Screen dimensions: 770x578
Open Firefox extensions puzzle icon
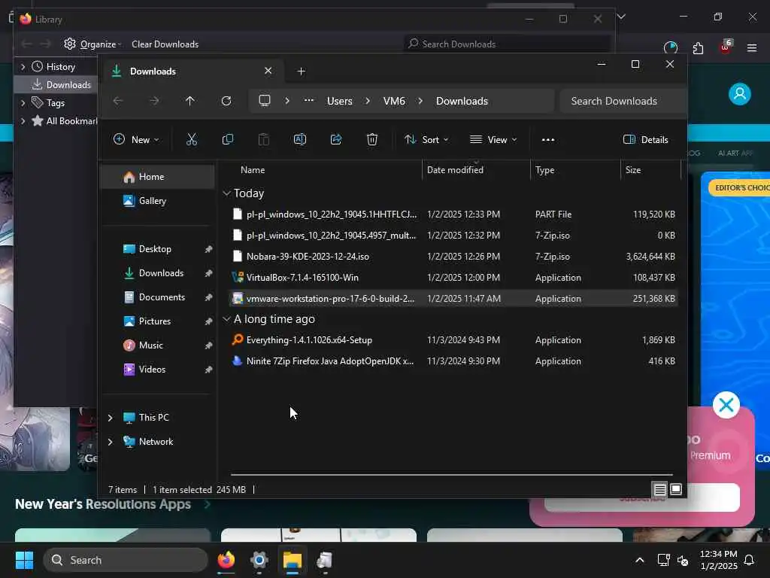pos(698,48)
